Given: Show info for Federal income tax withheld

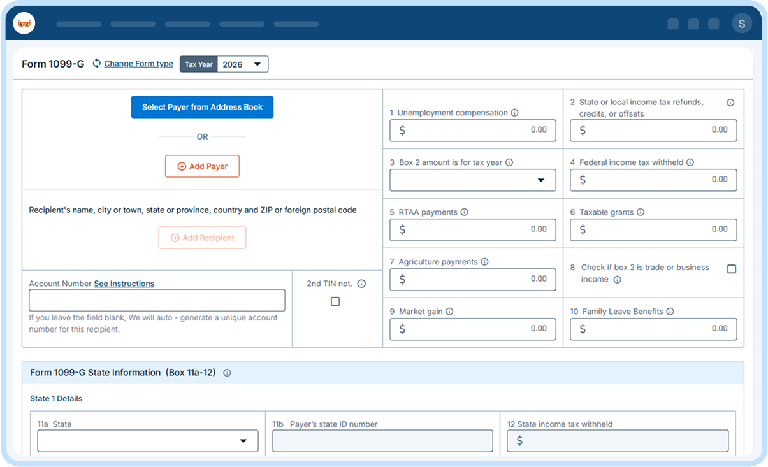Looking at the screenshot, I should [x=690, y=162].
